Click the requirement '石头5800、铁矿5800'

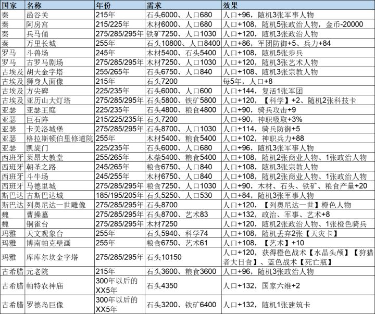coord(183,101)
